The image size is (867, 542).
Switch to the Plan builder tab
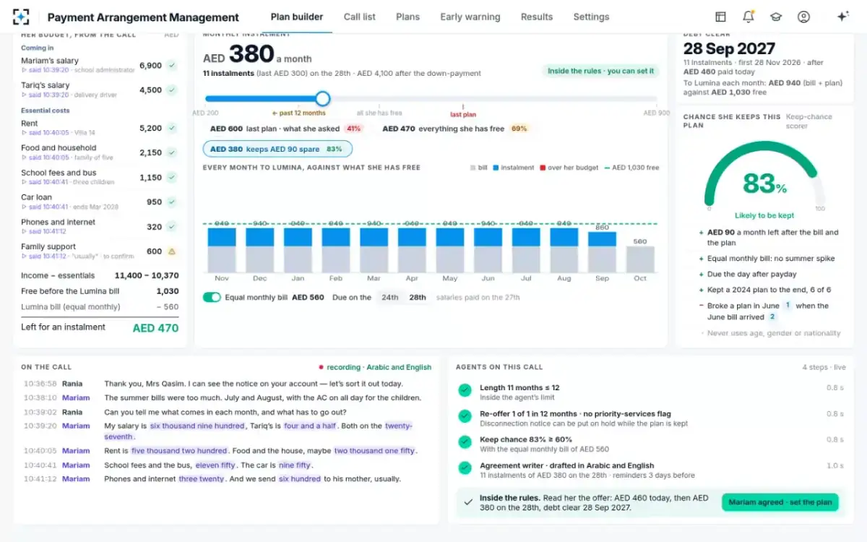point(297,17)
